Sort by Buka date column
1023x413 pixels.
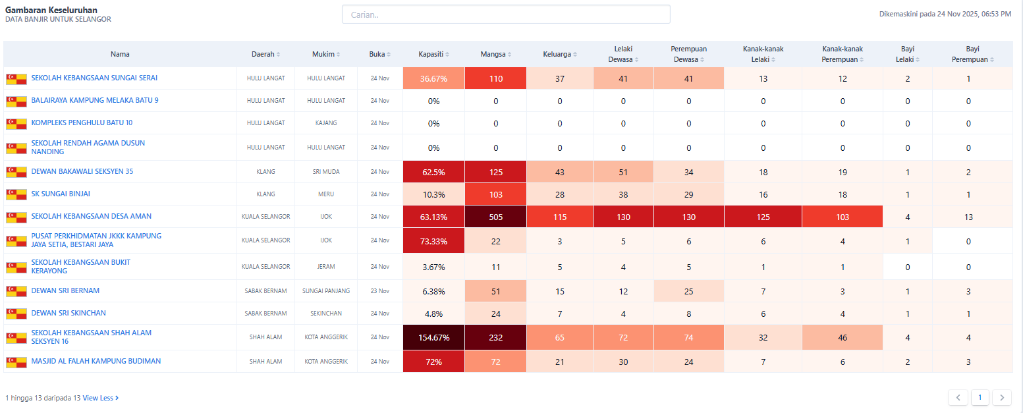379,54
